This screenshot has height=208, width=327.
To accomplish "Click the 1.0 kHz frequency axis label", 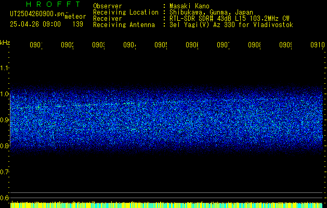I will tap(4, 94).
